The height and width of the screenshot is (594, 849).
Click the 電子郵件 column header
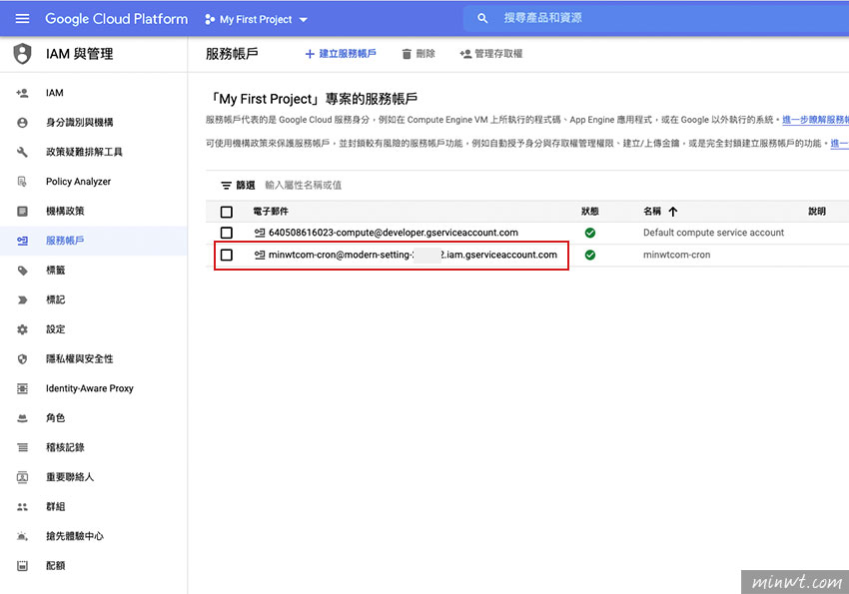coord(271,212)
